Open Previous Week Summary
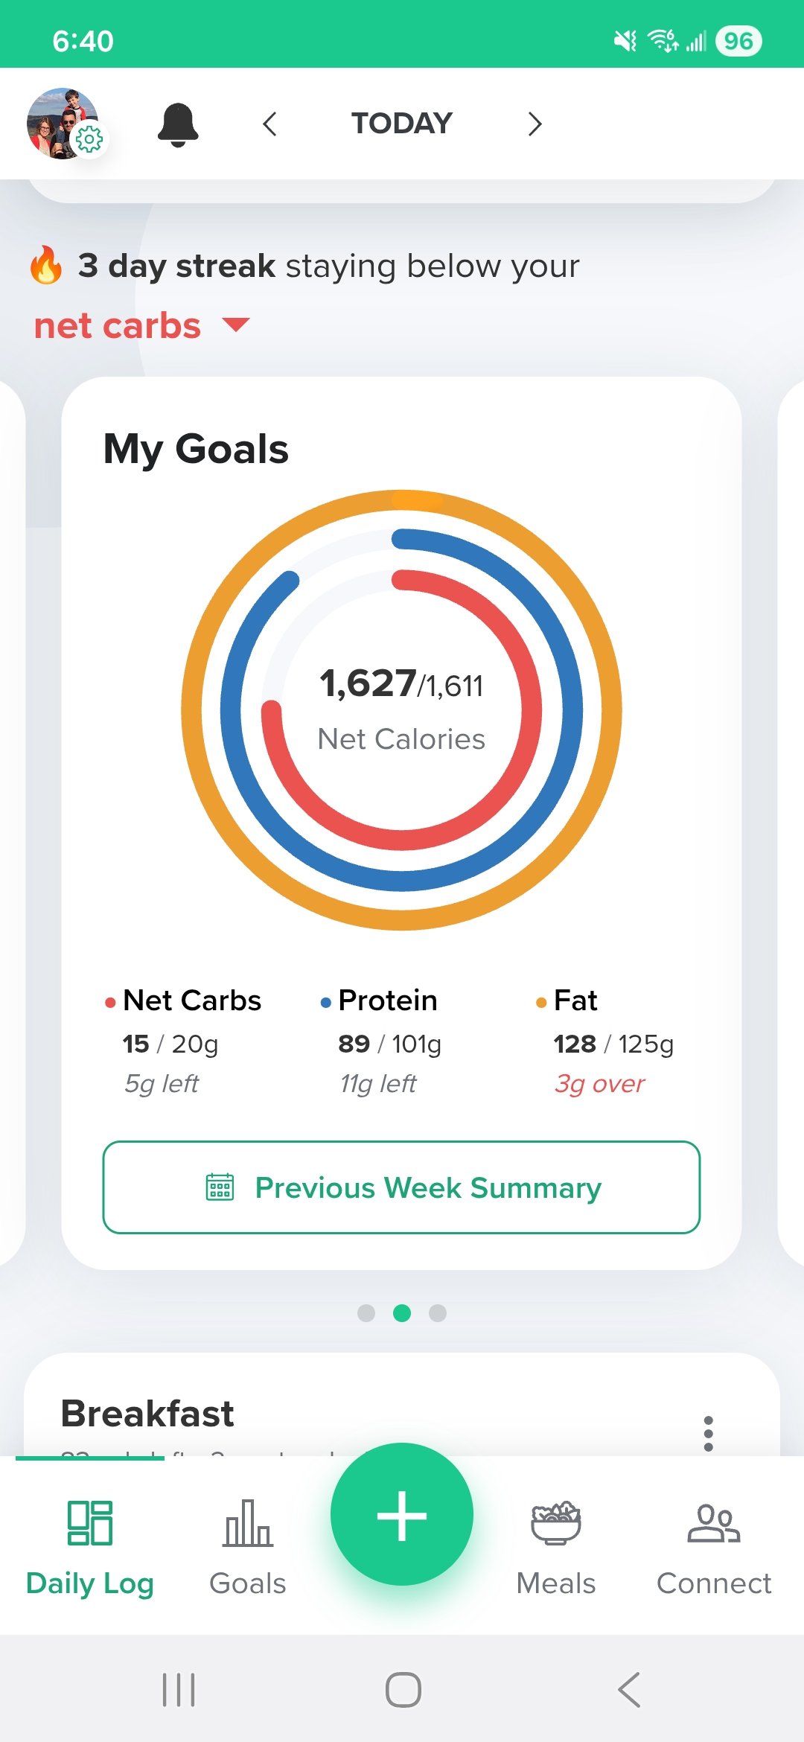 coord(401,1187)
